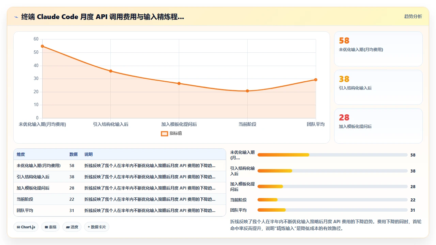Select the 数据卡片 chip label
436x245 pixels.
pyautogui.click(x=98, y=227)
